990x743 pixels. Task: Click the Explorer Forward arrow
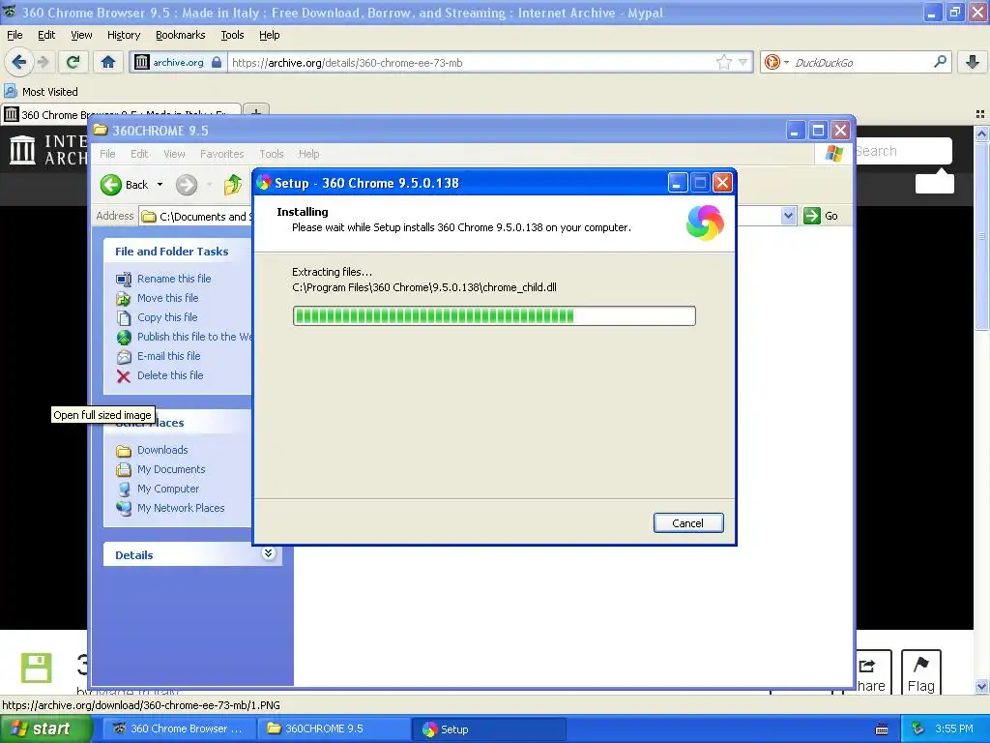pos(187,185)
